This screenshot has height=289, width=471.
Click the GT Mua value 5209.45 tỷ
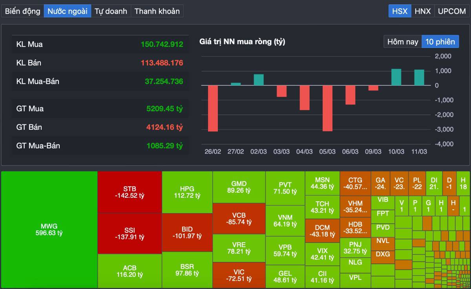(165, 109)
